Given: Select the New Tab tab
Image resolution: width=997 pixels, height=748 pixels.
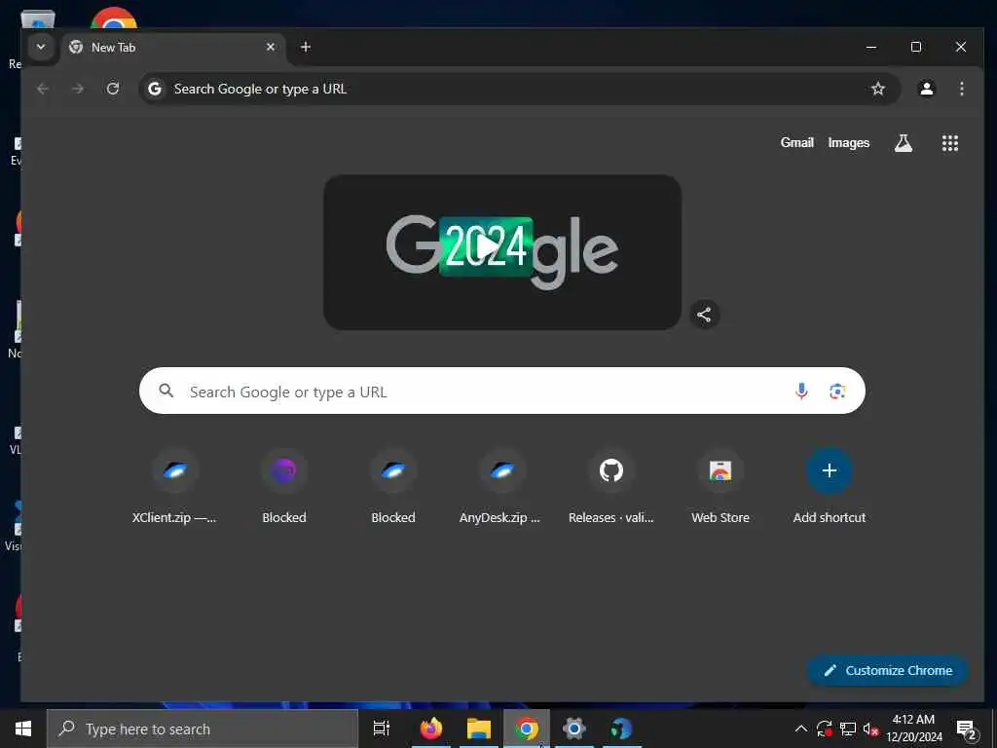Looking at the screenshot, I should click(x=173, y=48).
